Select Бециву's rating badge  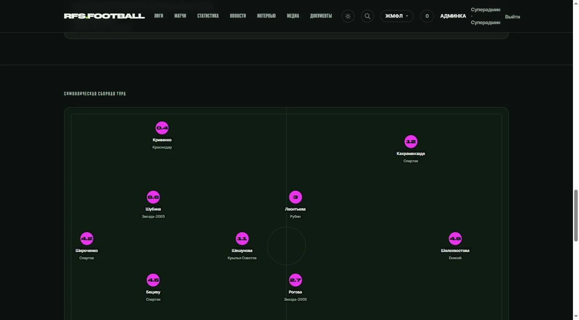coord(153,280)
